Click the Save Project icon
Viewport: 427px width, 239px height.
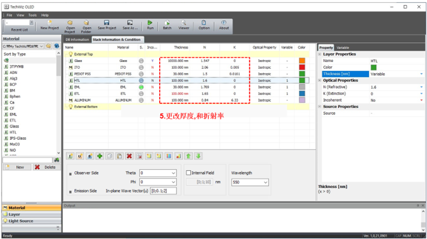tap(106, 23)
